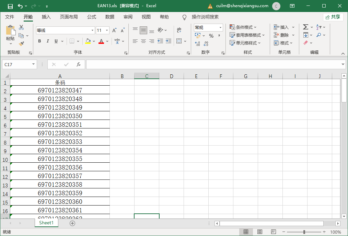Open the number format dropdown 常规
Image resolution: width=348 pixels, height=236 pixels.
point(220,28)
